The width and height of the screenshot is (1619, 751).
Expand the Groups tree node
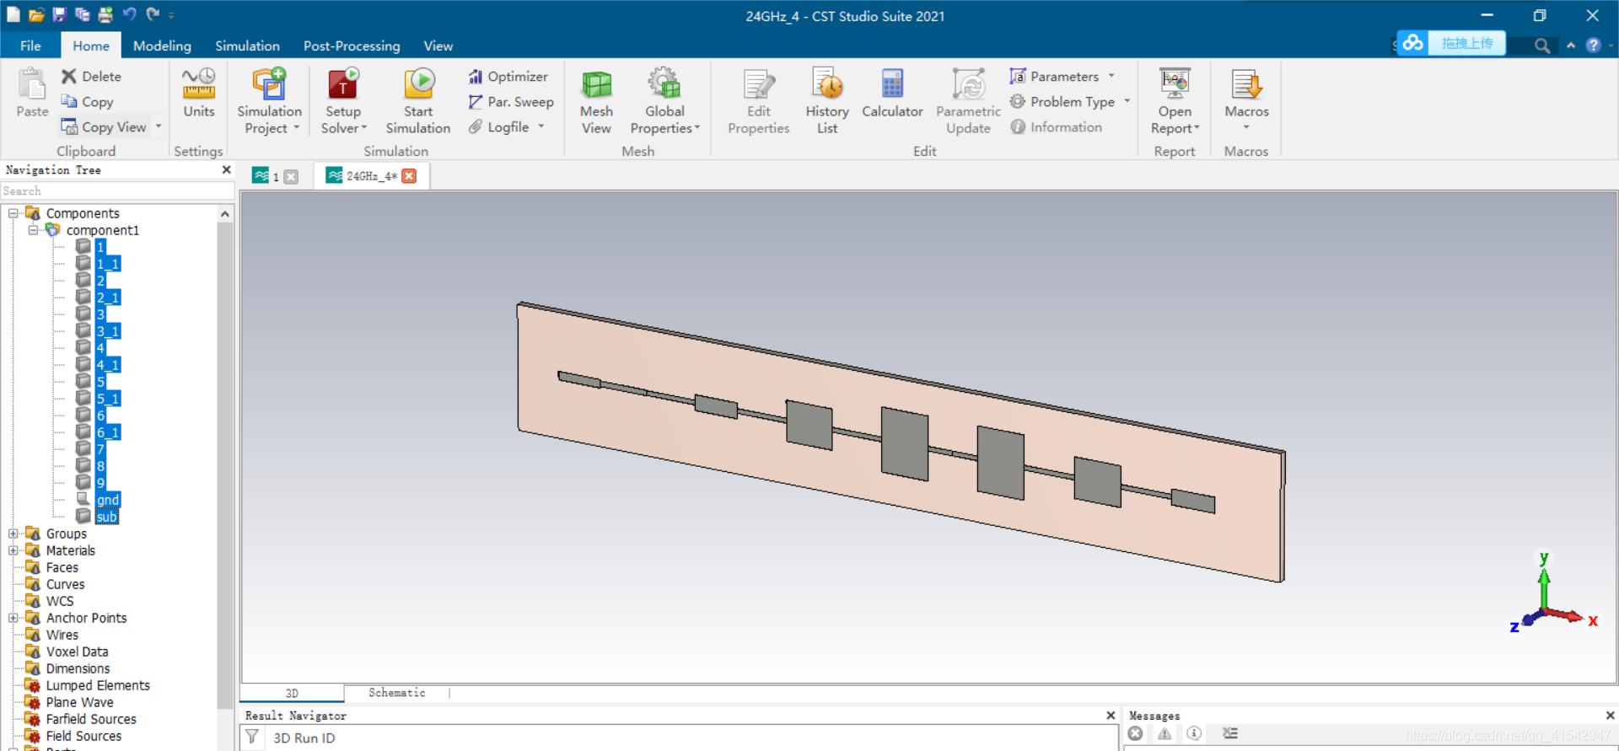[13, 534]
